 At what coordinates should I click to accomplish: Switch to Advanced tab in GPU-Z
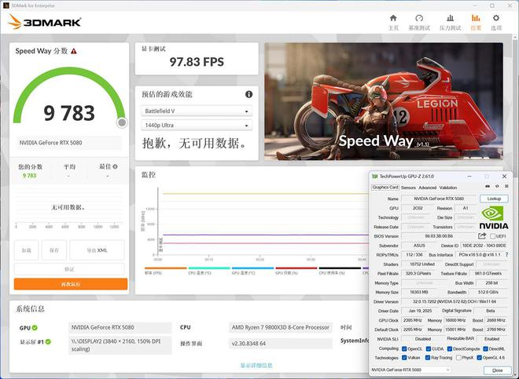pyautogui.click(x=427, y=188)
